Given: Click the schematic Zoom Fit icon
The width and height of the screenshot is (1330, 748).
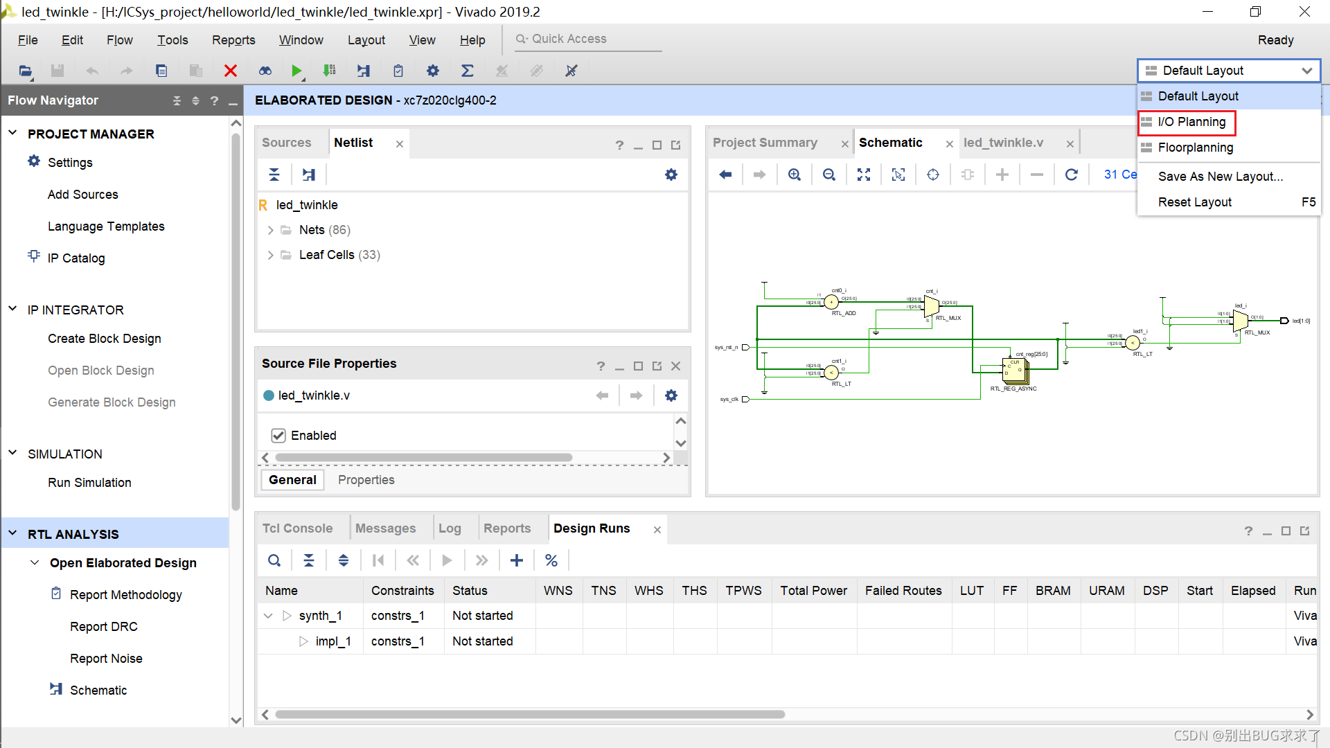Looking at the screenshot, I should [864, 175].
